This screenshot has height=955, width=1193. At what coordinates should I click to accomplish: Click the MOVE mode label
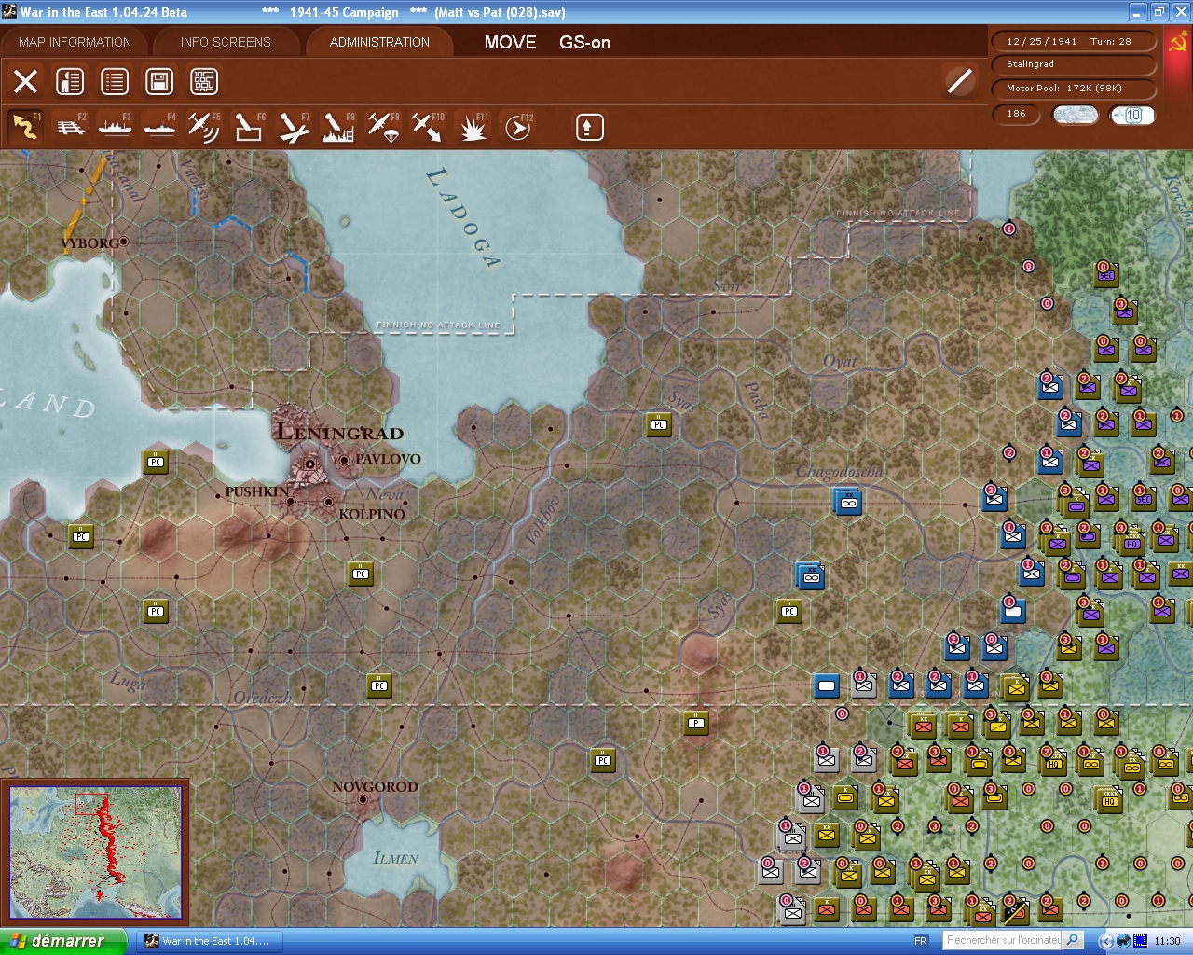point(510,42)
